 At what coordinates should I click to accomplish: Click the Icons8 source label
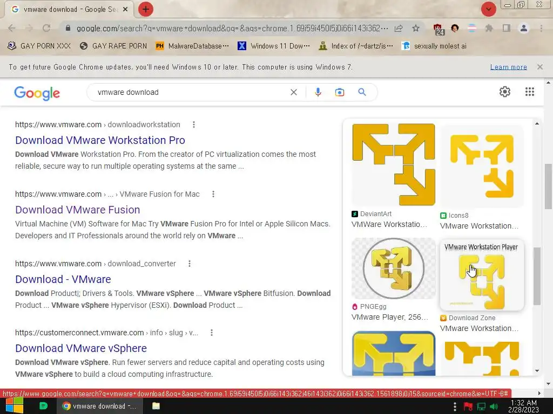[454, 216]
